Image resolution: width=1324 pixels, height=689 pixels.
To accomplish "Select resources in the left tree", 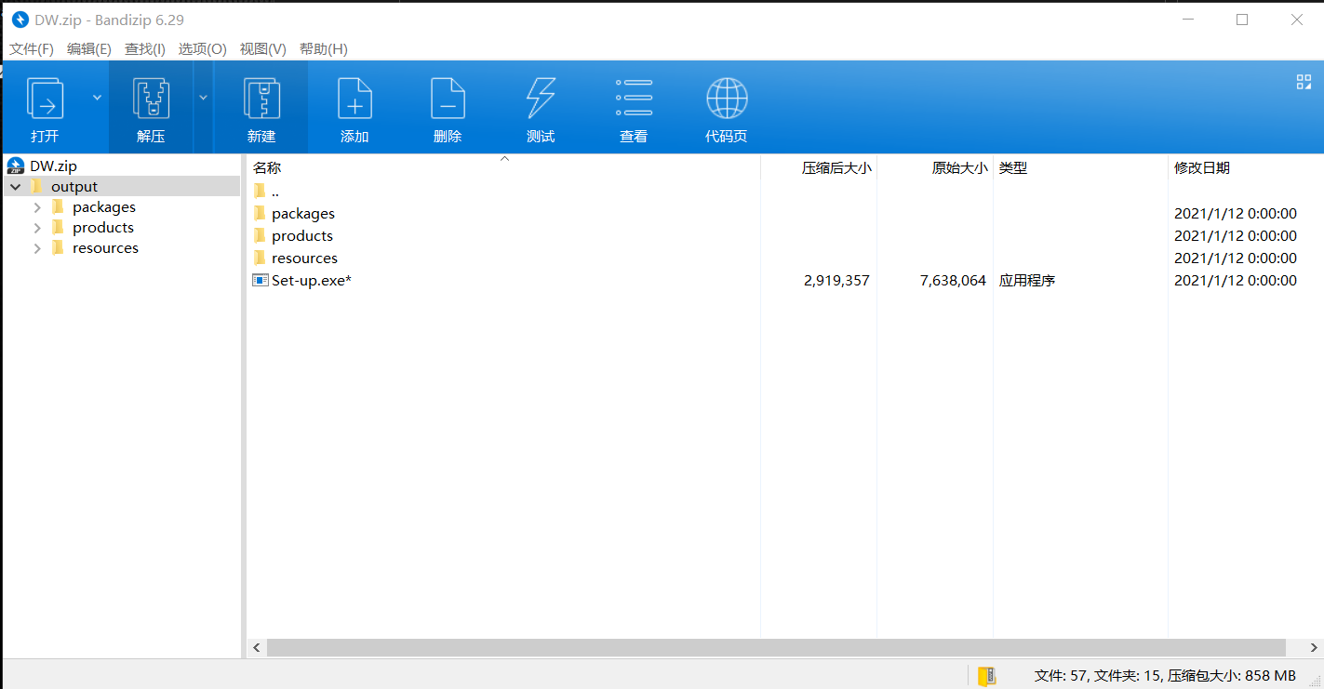I will [x=105, y=248].
